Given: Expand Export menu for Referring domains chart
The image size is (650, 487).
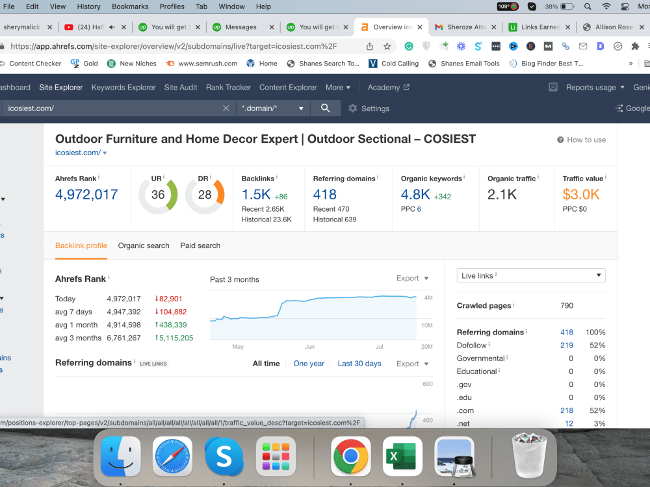Looking at the screenshot, I should 412,364.
